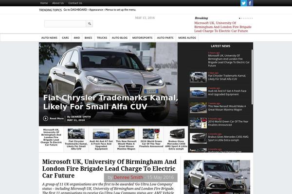Open Latest News item 2016 World Green Car
The image size is (292, 194).
(x=228, y=123)
